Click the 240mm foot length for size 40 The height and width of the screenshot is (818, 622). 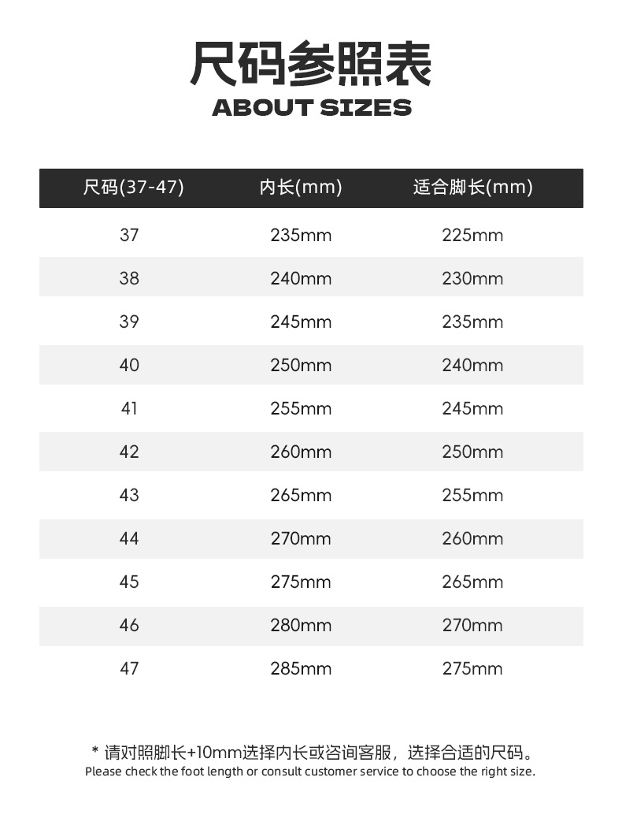pos(473,365)
